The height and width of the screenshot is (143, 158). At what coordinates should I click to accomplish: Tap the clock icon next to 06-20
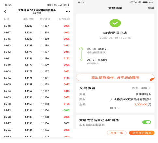click(81, 49)
